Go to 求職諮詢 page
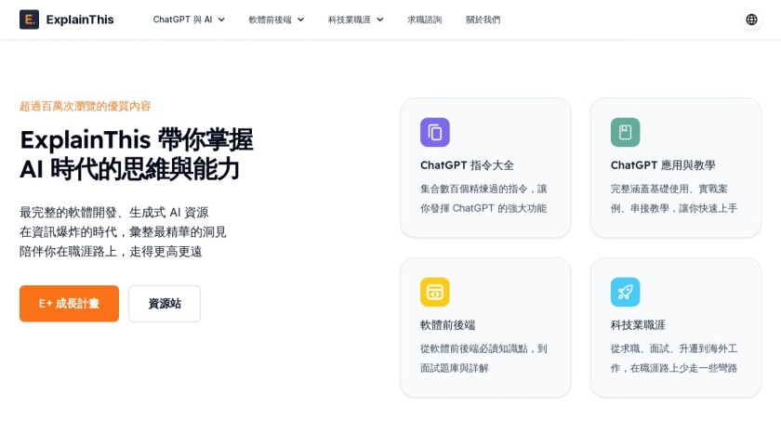The width and height of the screenshot is (781, 446). pyautogui.click(x=424, y=20)
